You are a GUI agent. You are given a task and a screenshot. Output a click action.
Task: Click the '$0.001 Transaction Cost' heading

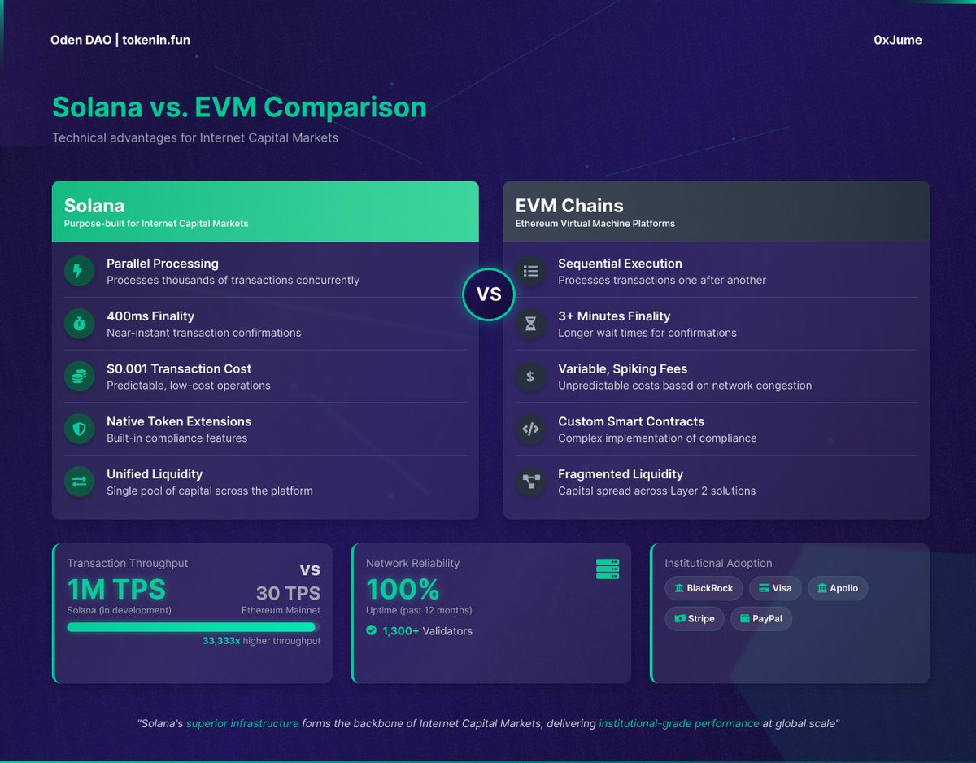[179, 369]
